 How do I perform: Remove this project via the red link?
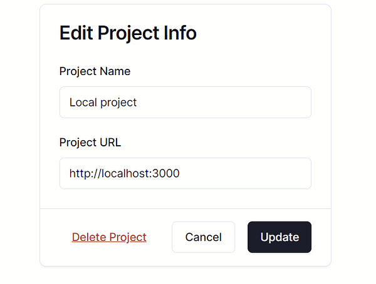109,237
